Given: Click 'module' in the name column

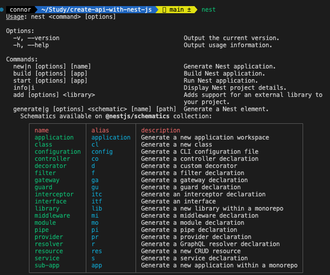Looking at the screenshot, I should [45, 223].
